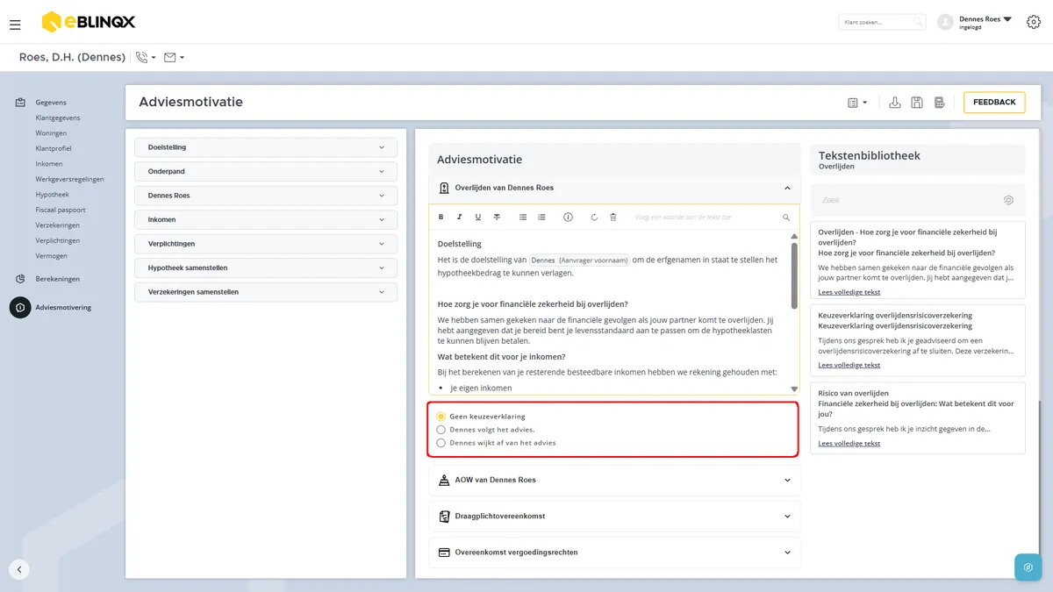1053x592 pixels.
Task: Click the floppy-disk save icon
Action: coord(917,103)
